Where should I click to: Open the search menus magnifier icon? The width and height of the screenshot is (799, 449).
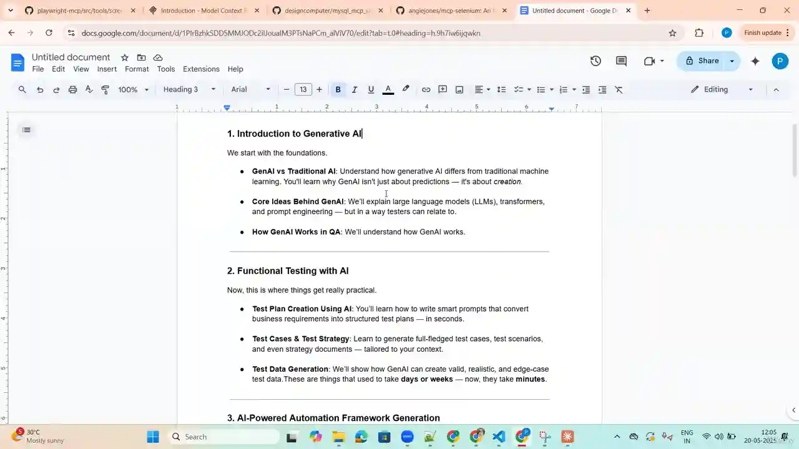coord(22,90)
